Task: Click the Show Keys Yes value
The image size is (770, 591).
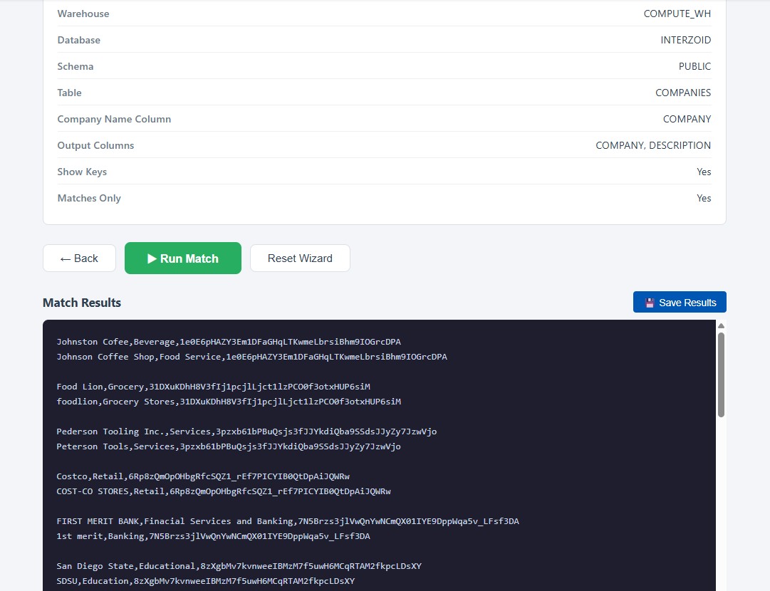Action: click(x=704, y=172)
